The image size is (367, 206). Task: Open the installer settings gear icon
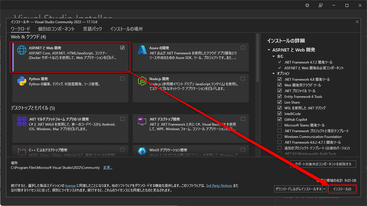[x=307, y=5]
